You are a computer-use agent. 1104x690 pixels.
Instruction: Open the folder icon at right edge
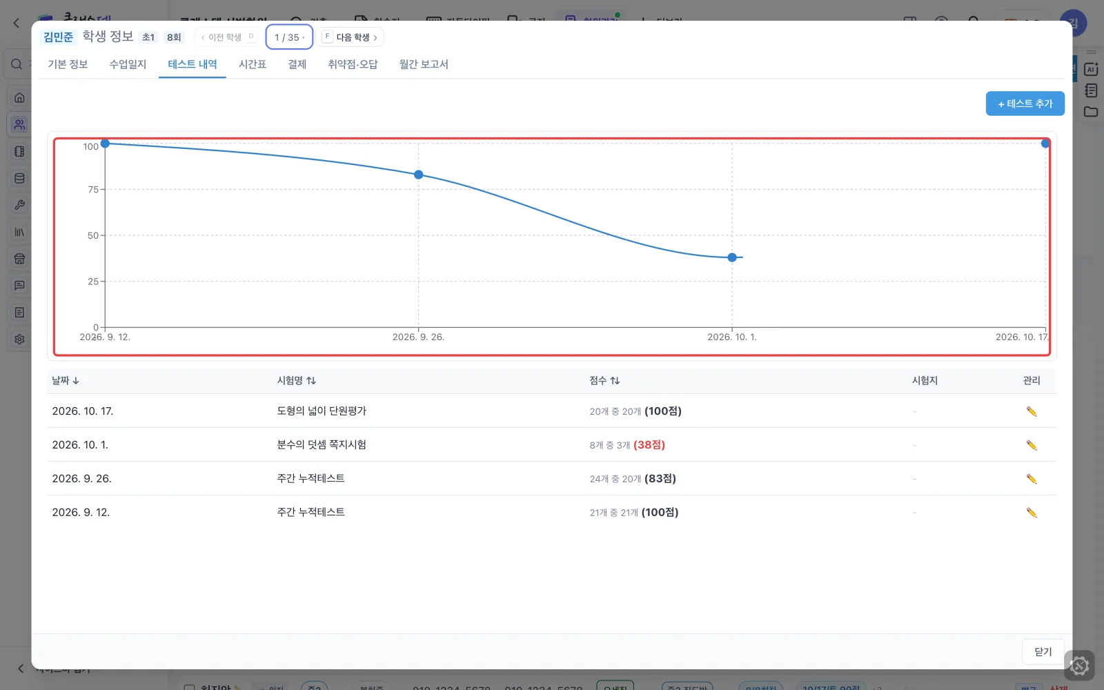coord(1091,112)
